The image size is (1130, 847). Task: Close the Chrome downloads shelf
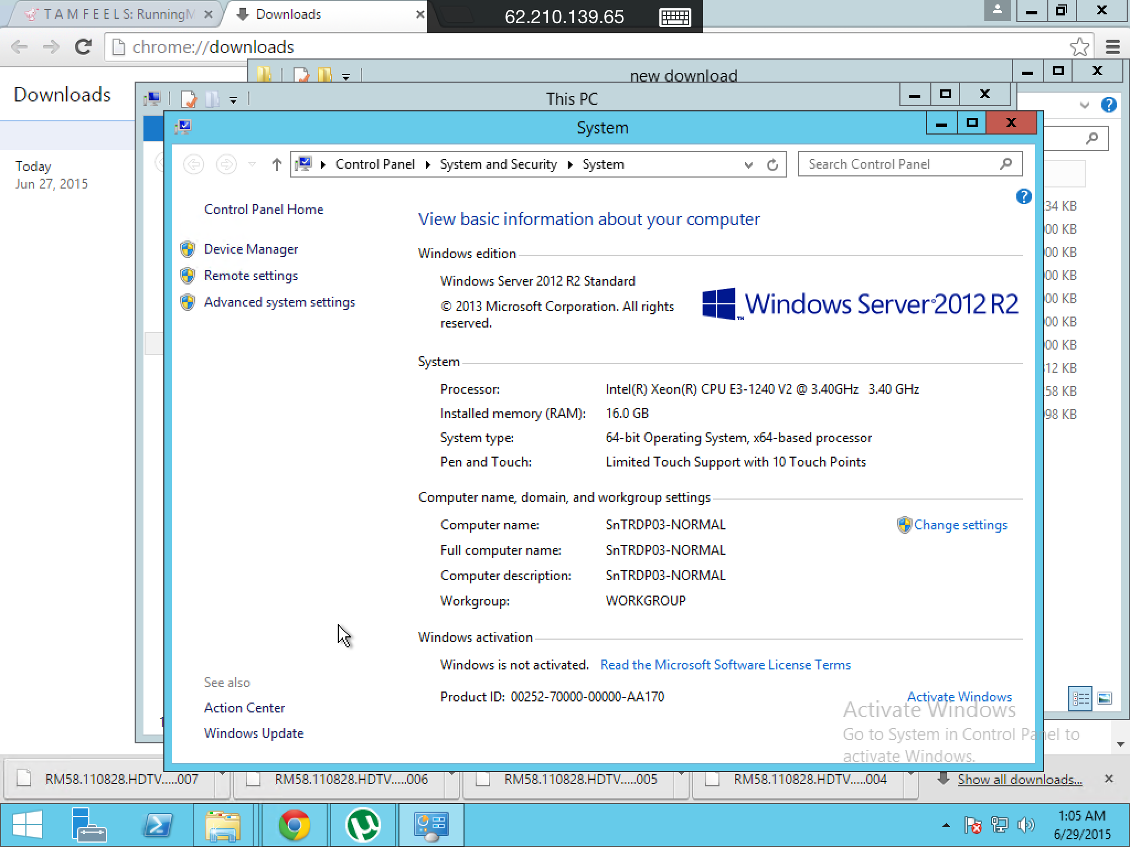(1108, 779)
